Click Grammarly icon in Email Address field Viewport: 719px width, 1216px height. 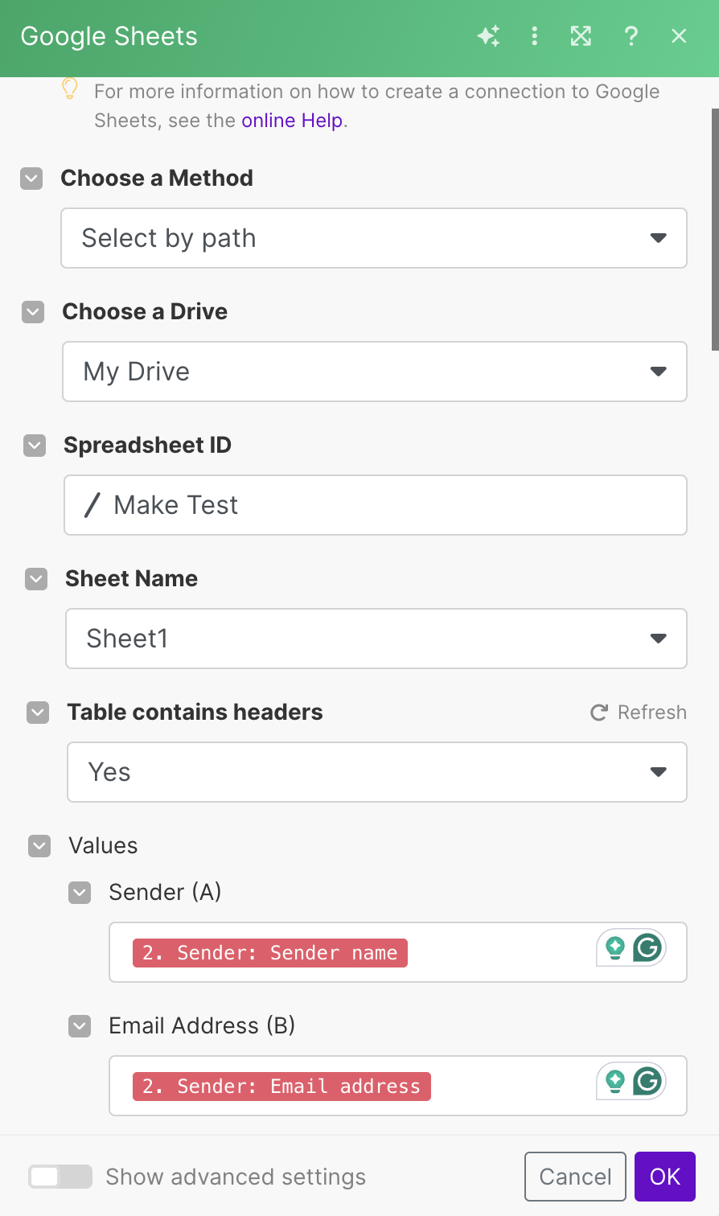(647, 1082)
